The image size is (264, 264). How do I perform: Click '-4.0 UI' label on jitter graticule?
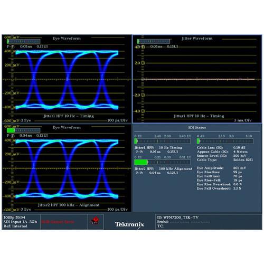click(139, 111)
